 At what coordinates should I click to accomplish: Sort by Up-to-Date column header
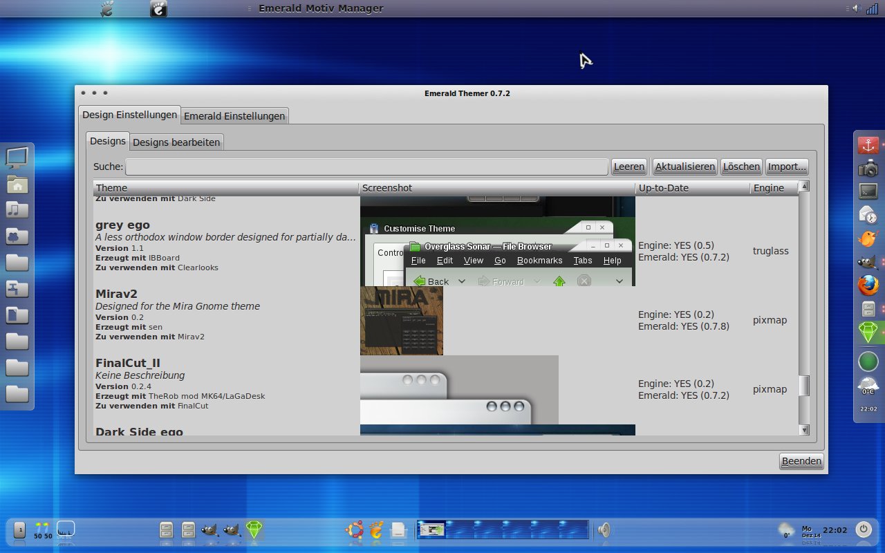pos(693,188)
